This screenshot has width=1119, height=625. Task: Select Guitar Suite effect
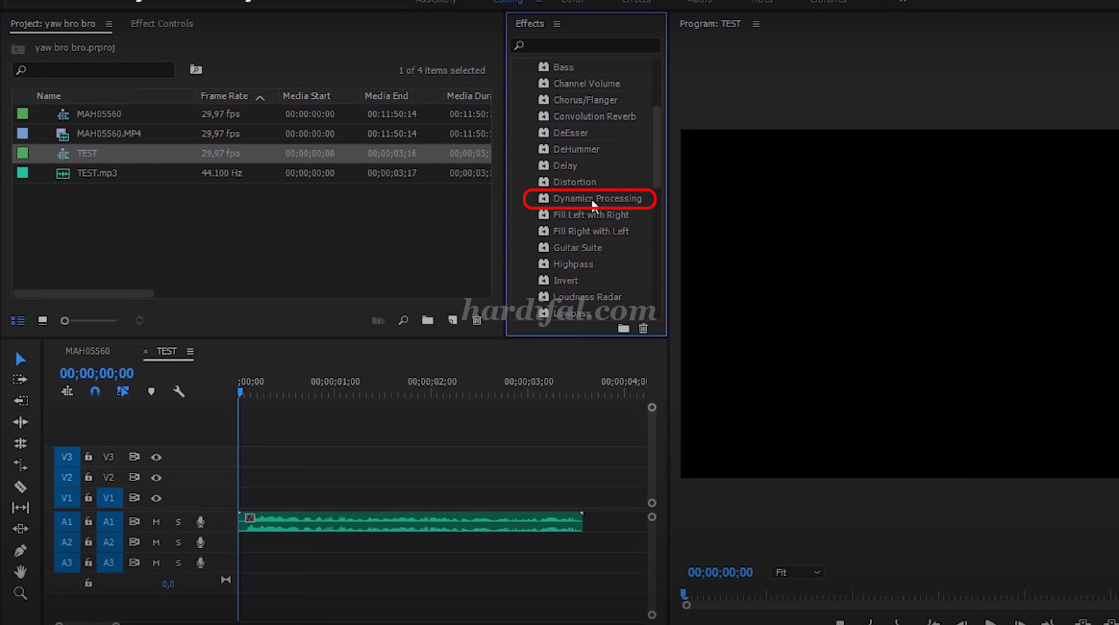click(577, 247)
